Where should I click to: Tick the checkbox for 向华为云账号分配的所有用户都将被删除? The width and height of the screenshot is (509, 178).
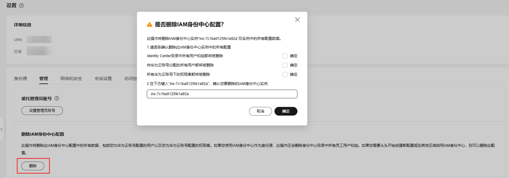285,65
